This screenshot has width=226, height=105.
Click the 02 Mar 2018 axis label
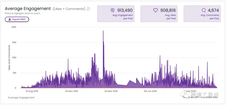(111, 91)
